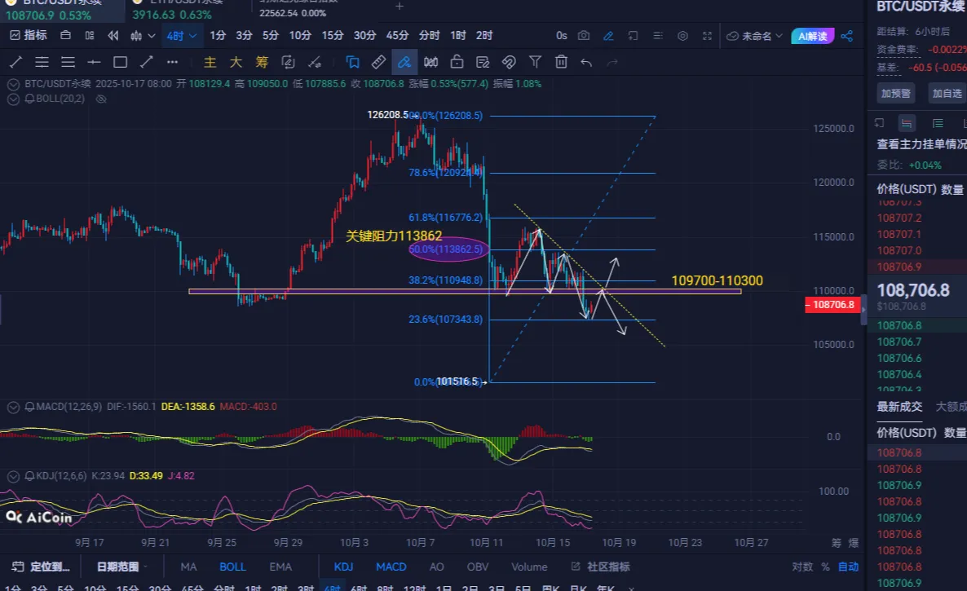Click the 大 indicator button

(236, 62)
